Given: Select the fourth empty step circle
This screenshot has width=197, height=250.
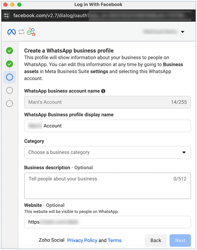Looking at the screenshot, I should [x=9, y=90].
